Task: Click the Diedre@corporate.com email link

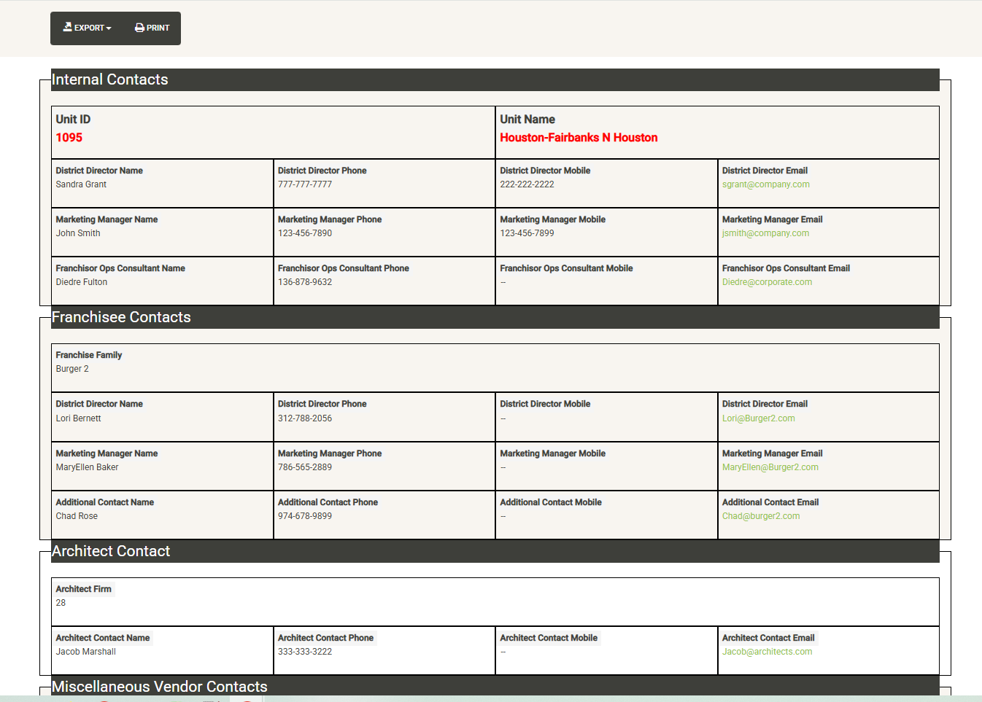Action: pos(767,282)
